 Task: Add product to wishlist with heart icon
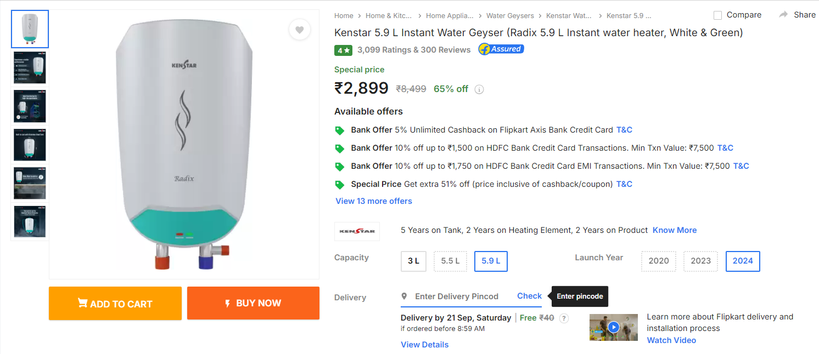tap(299, 30)
